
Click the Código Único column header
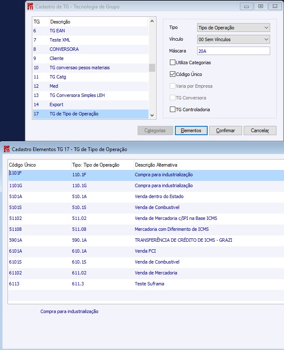coord(39,165)
